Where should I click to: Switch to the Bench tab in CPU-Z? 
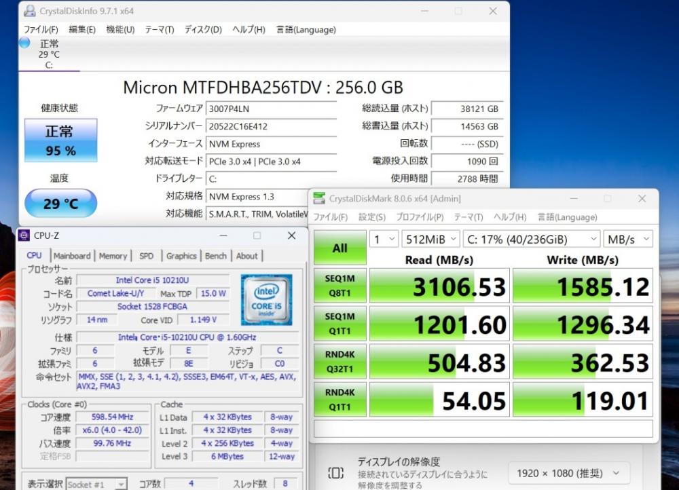click(x=216, y=256)
